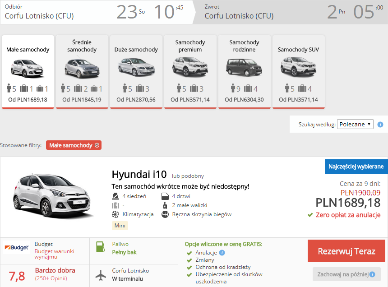Click the small suitcase icon beside 2 małe walizki
This screenshot has height=287, width=388.
pos(165,205)
